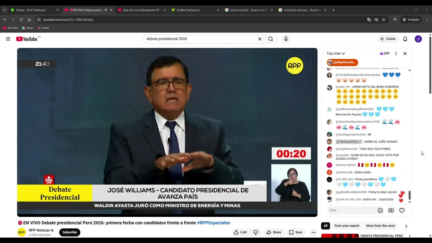Select @santiagocriptohuerta chat username
Screen dimensions: 432x243
pos(350,134)
